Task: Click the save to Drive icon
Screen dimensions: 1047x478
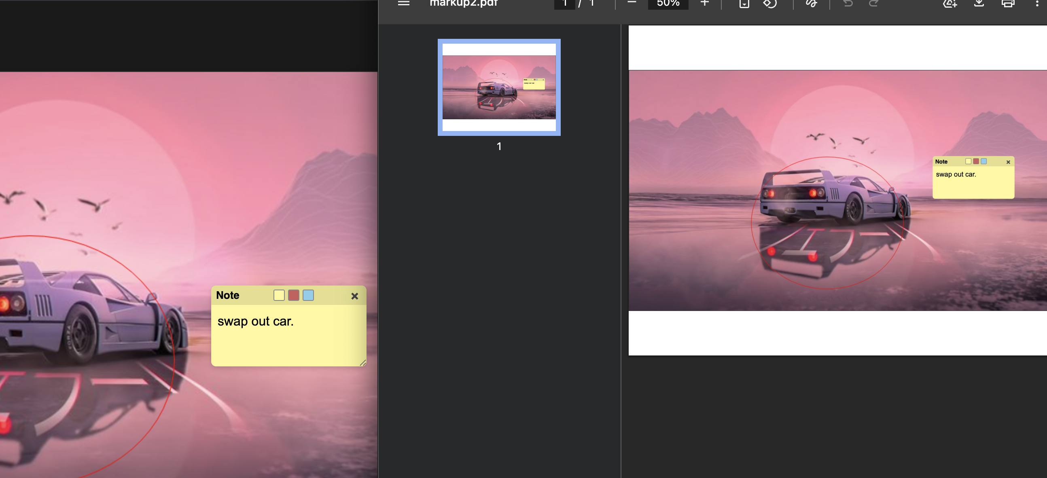Action: click(x=950, y=3)
